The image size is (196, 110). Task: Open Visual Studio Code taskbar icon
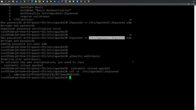[58, 2]
